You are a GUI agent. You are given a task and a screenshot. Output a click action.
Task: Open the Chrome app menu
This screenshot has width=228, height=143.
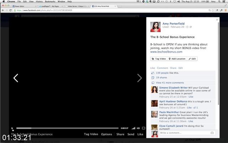tap(11, 1)
